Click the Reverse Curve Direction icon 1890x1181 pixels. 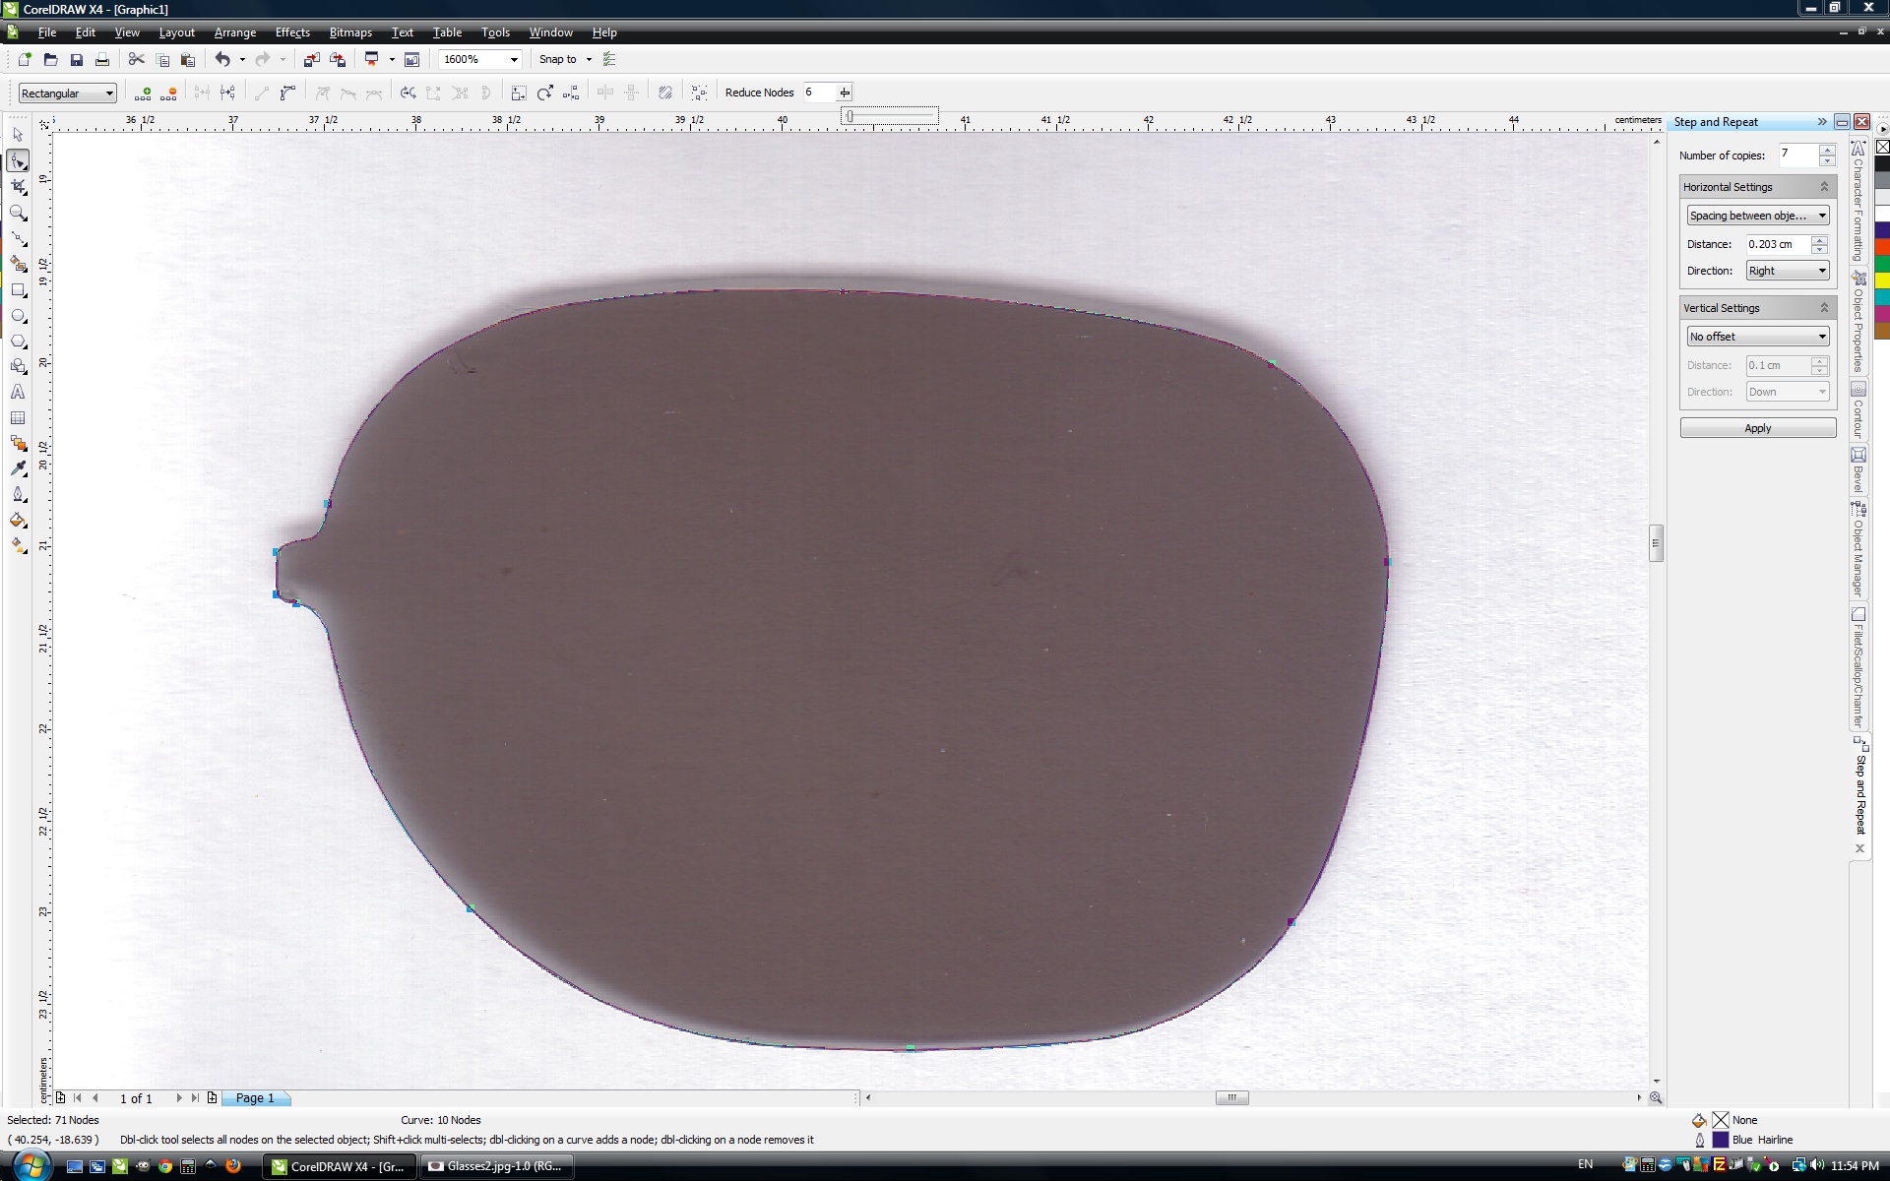(x=408, y=93)
